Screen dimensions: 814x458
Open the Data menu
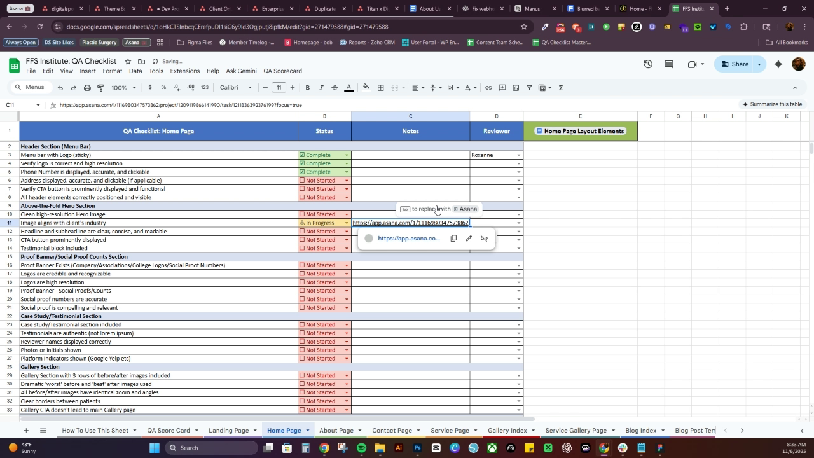[135, 71]
